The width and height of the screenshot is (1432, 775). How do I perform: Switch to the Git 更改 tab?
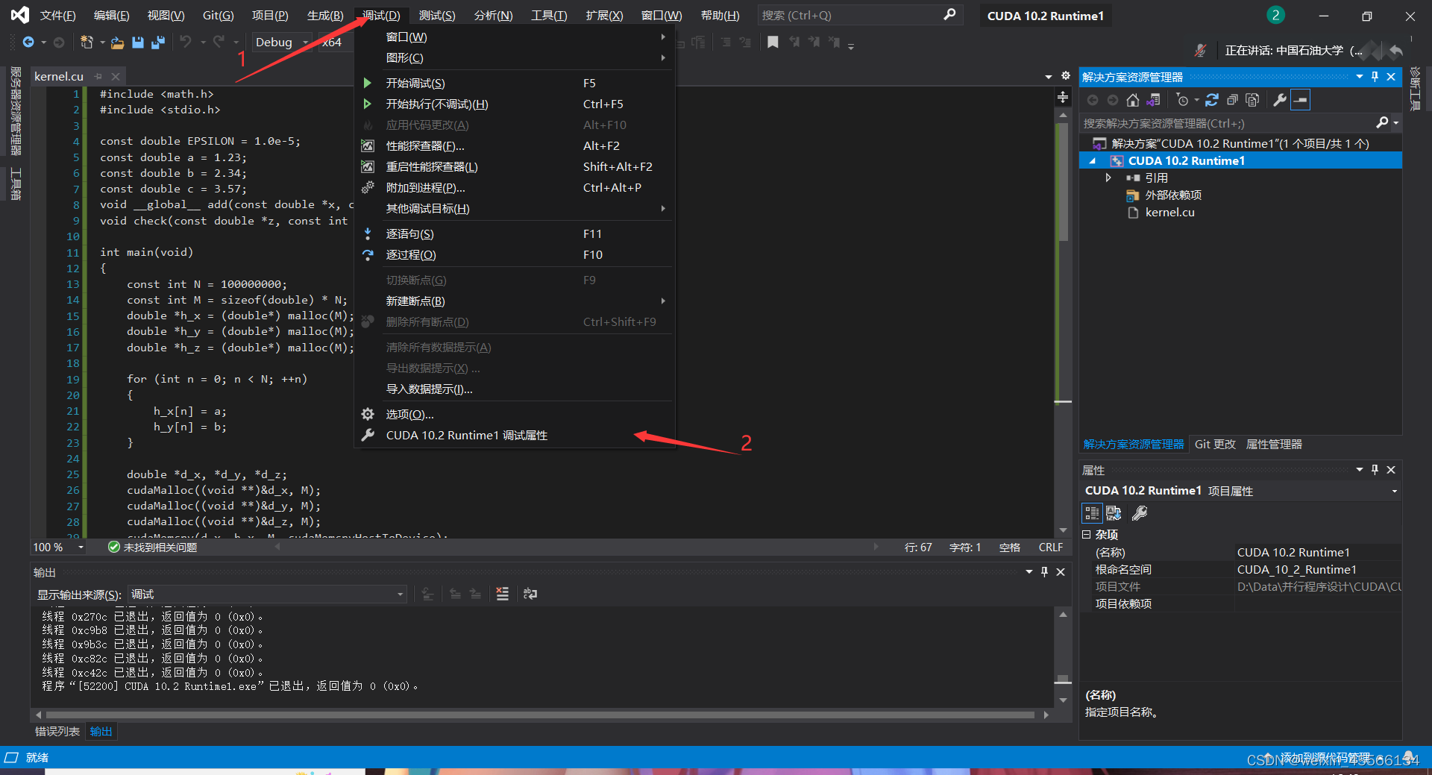(1215, 445)
